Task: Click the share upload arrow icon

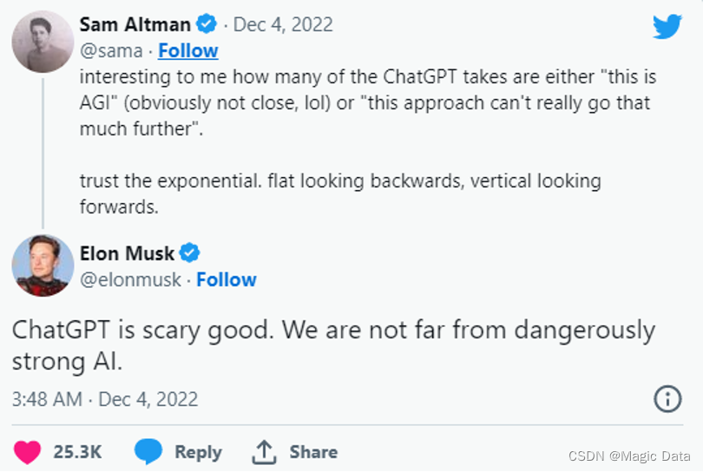Action: (x=264, y=451)
